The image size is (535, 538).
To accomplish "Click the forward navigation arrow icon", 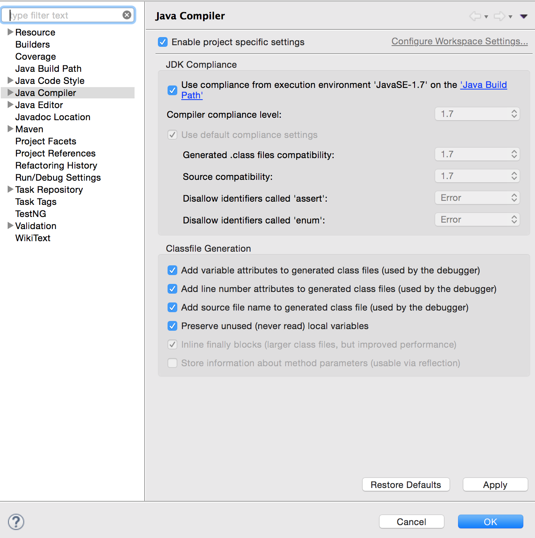I will click(x=500, y=16).
